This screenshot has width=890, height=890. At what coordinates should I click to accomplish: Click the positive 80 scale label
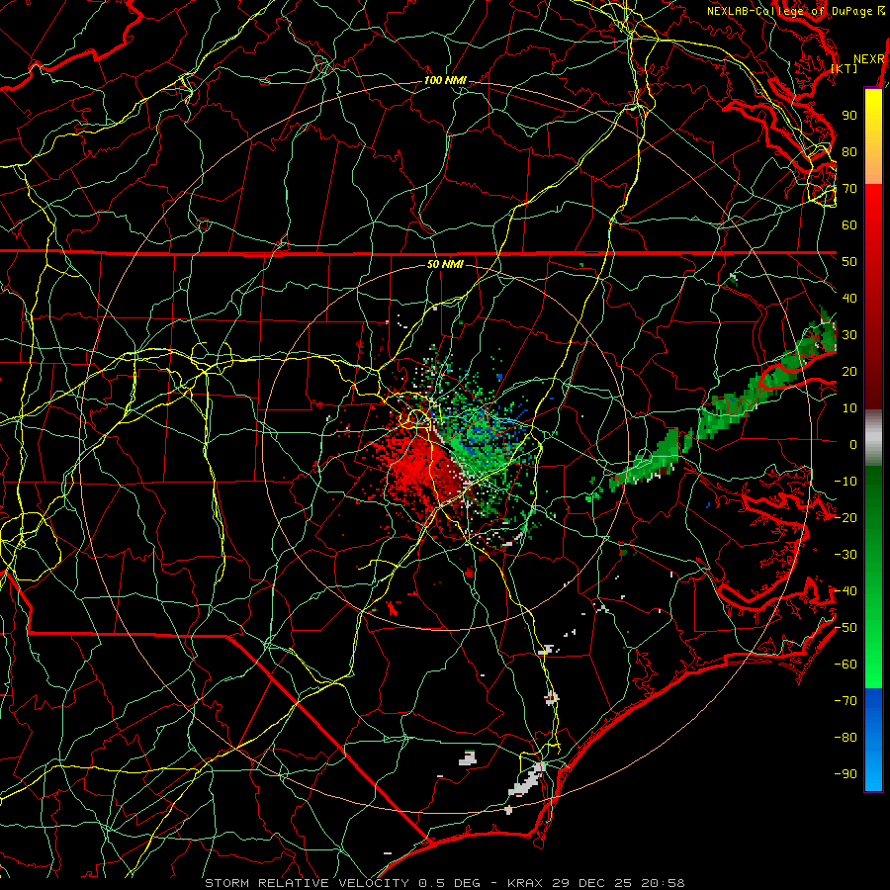(849, 151)
